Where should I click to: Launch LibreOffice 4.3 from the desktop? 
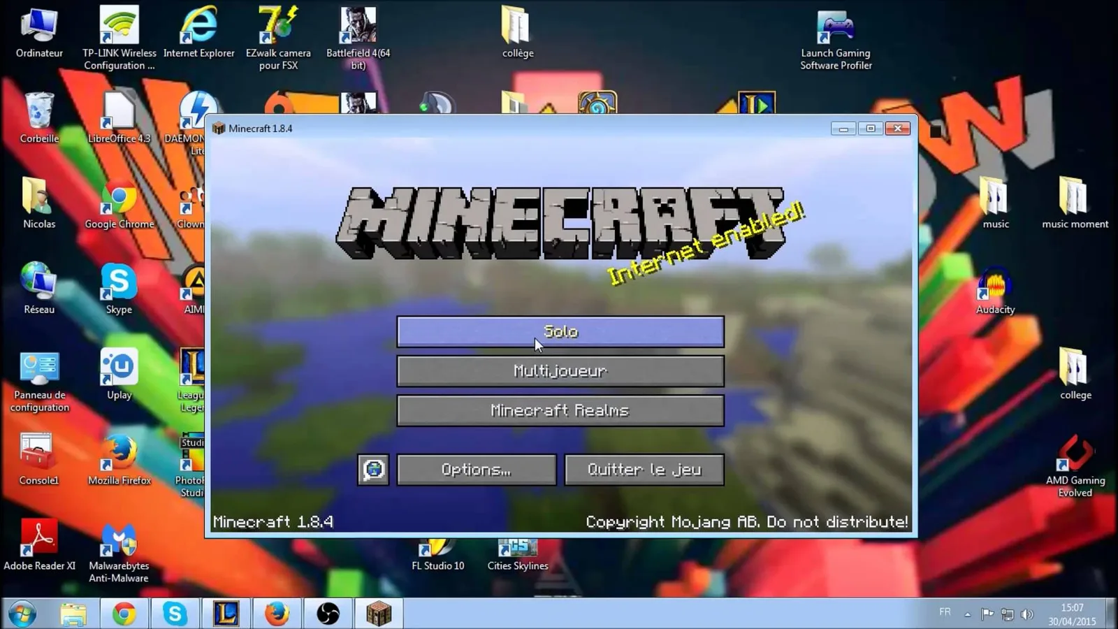pos(119,118)
